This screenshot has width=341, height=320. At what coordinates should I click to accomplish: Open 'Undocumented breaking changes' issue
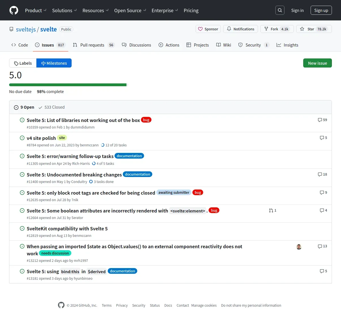(74, 175)
